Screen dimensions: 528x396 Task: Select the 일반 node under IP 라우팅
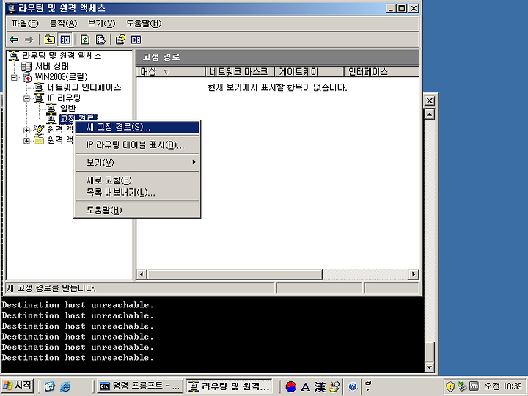67,109
